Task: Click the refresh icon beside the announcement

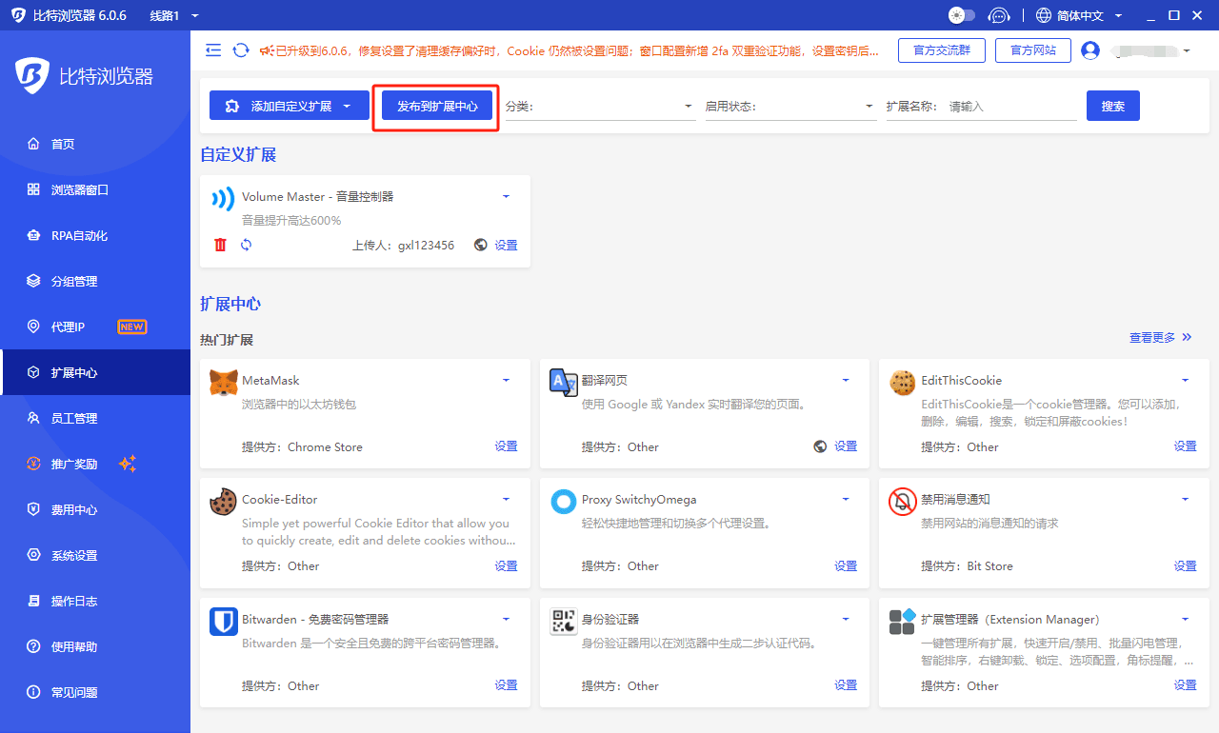Action: [x=241, y=50]
